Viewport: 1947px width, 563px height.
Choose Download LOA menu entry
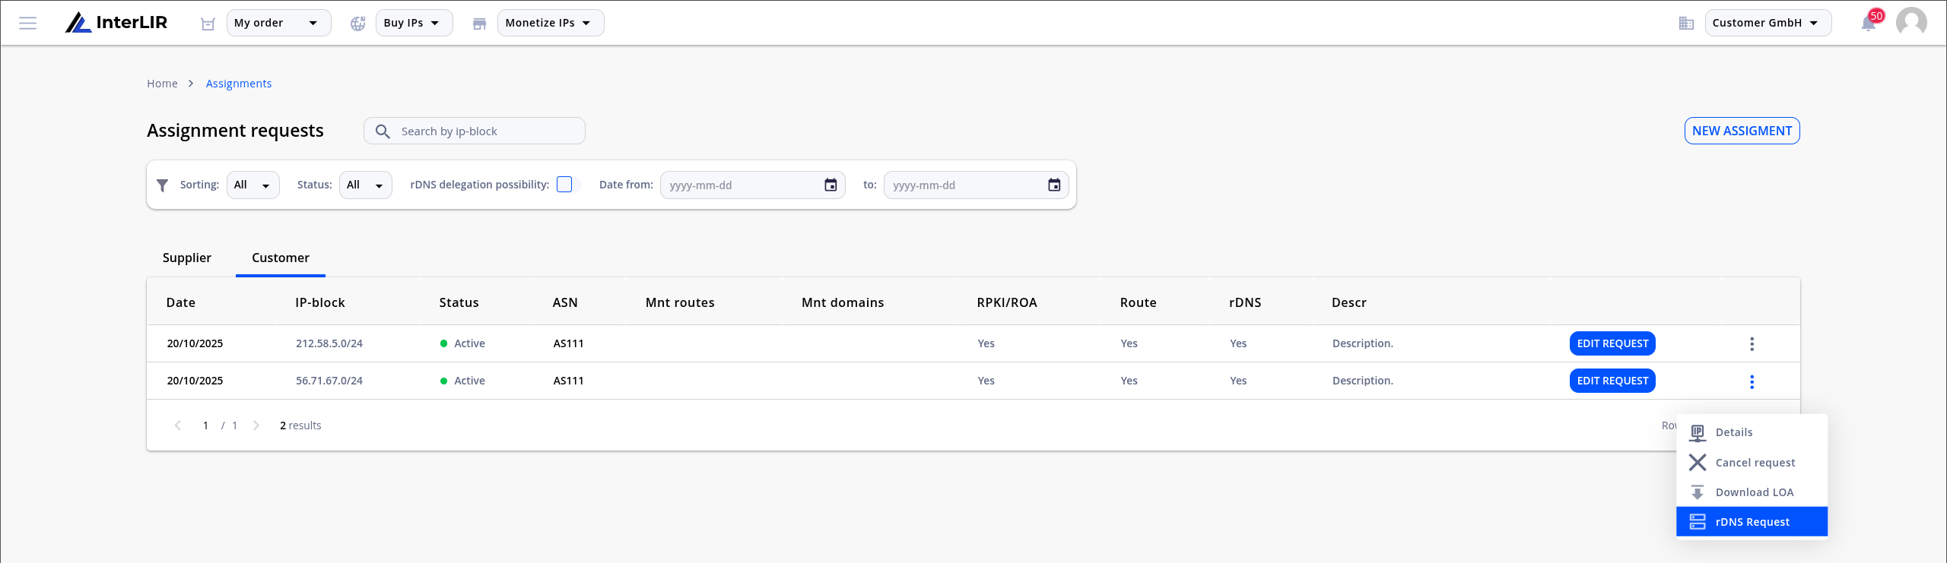[x=1752, y=492]
